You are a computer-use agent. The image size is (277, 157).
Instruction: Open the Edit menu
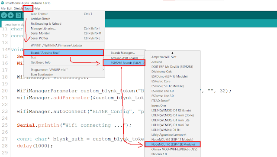[x=10, y=8]
